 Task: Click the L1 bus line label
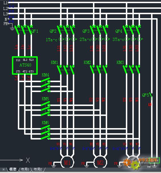5,3
